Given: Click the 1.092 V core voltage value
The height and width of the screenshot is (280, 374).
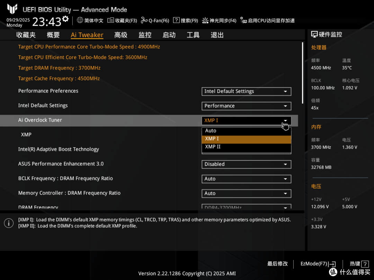Looking at the screenshot, I should click(350, 88).
